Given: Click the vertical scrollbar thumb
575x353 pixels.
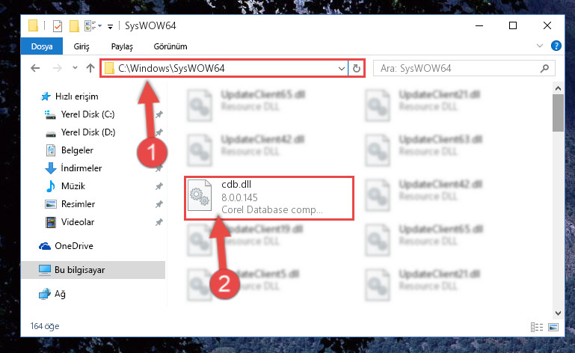Looking at the screenshot, I should [x=558, y=113].
